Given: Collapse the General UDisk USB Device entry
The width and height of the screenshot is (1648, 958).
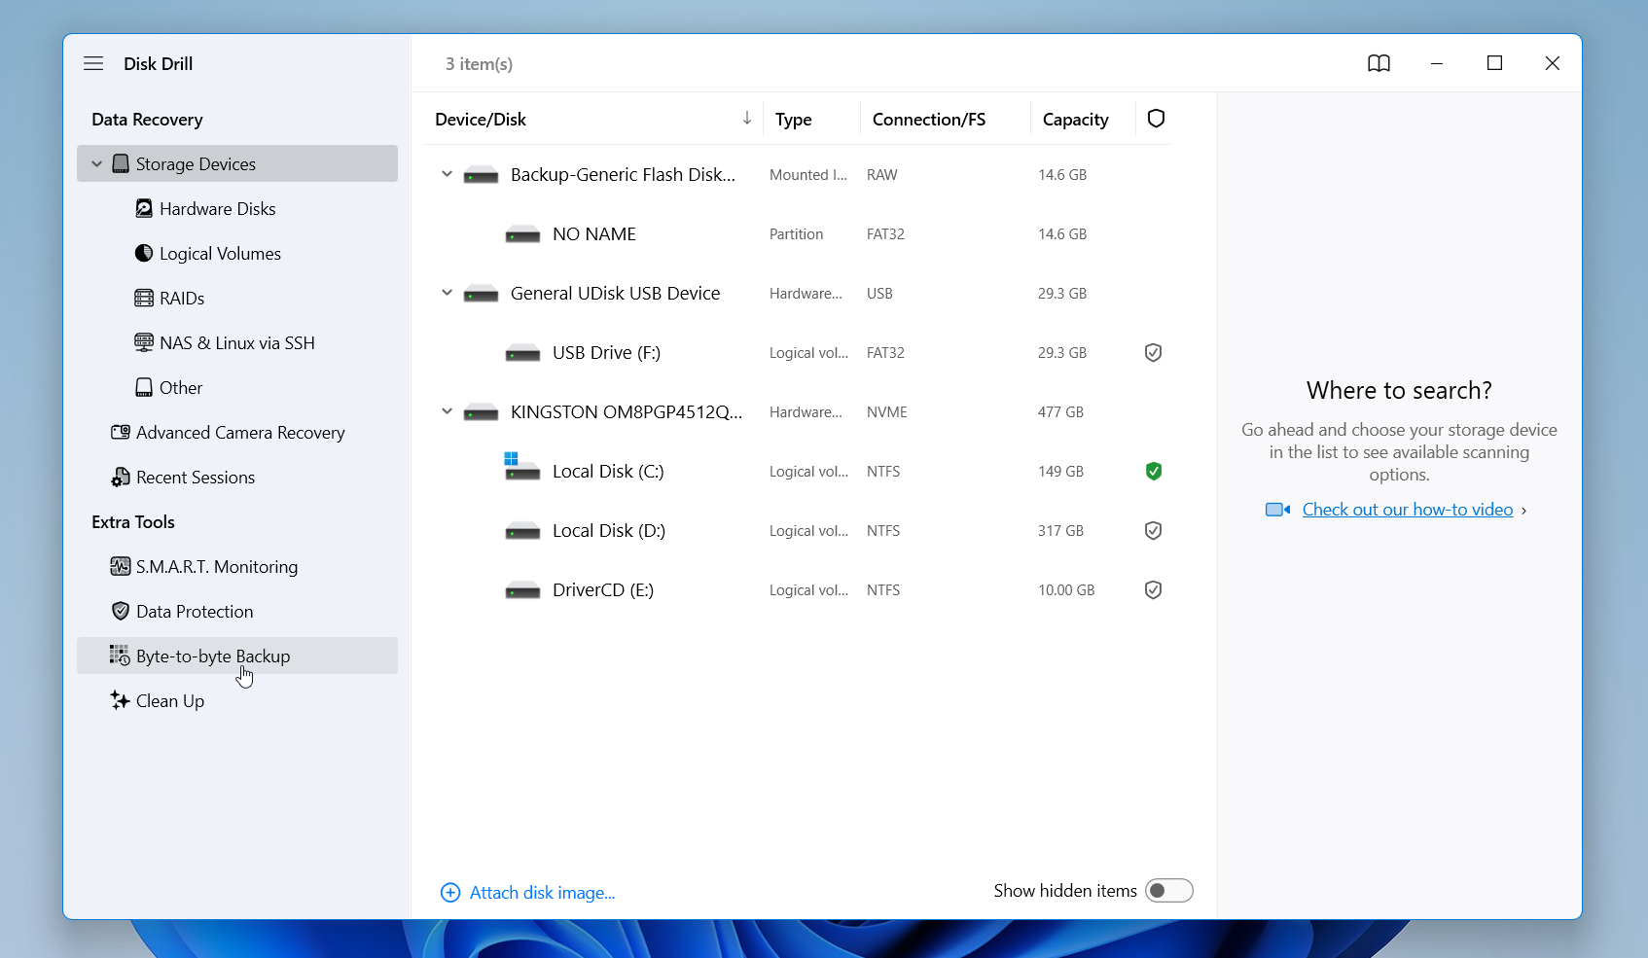Looking at the screenshot, I should point(447,293).
